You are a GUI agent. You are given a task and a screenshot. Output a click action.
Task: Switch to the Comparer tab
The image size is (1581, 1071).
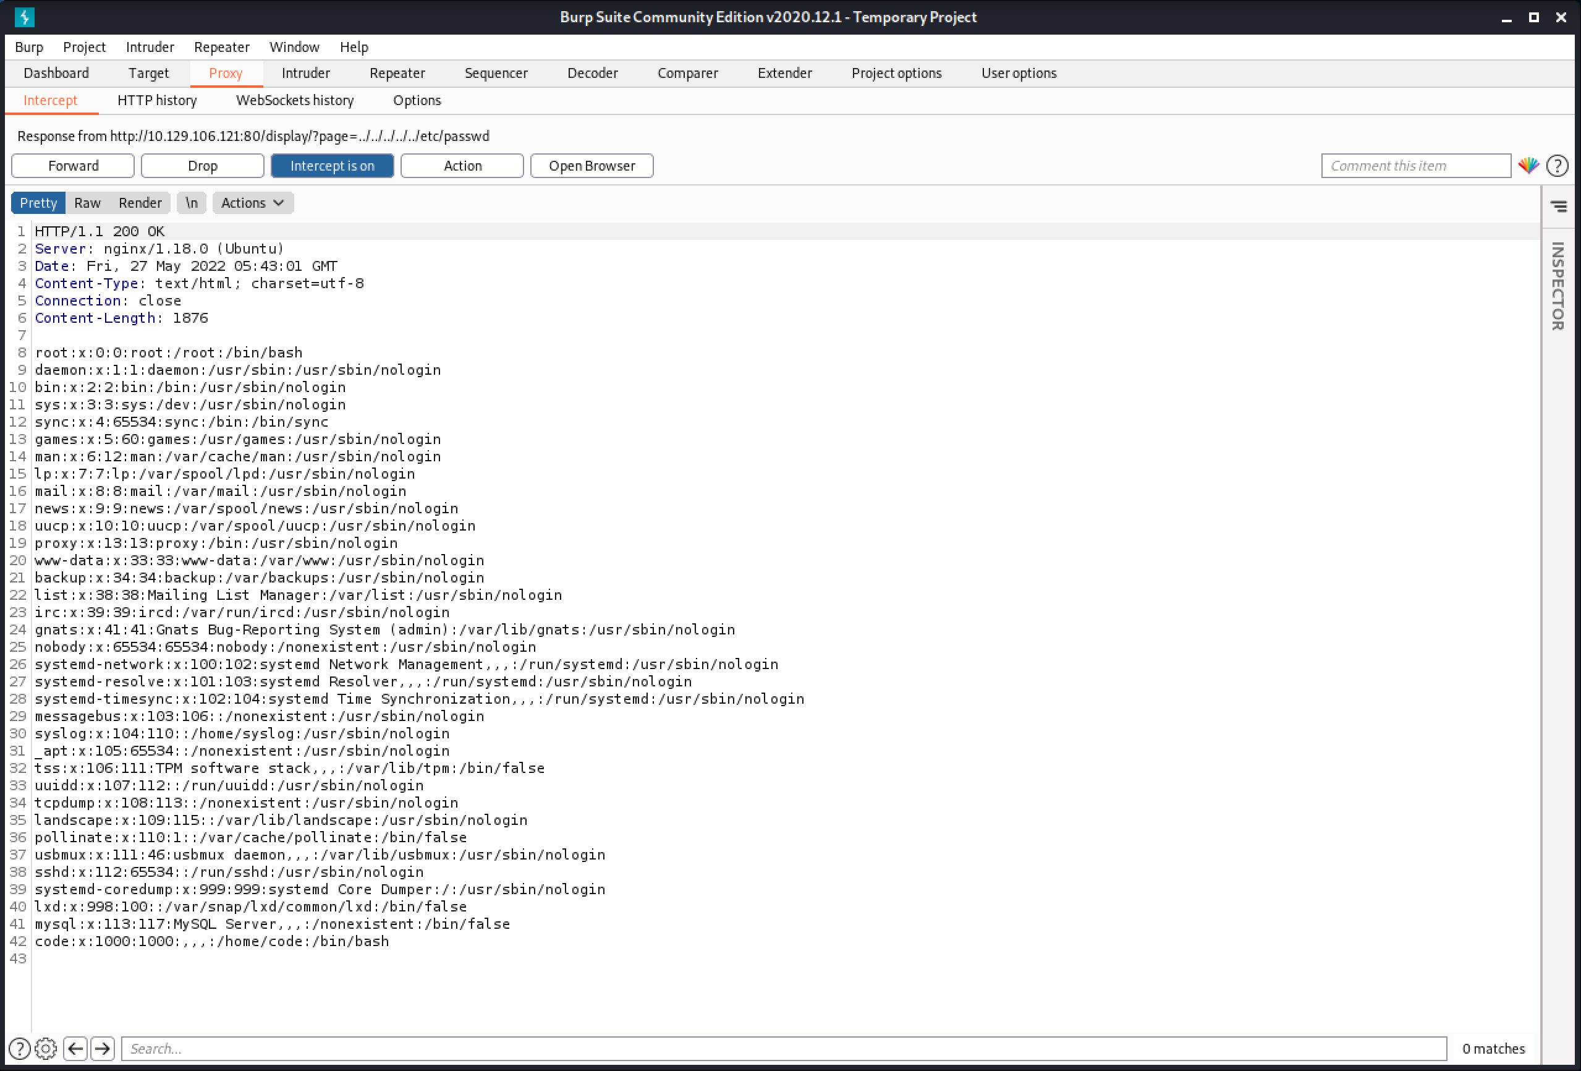(x=688, y=74)
